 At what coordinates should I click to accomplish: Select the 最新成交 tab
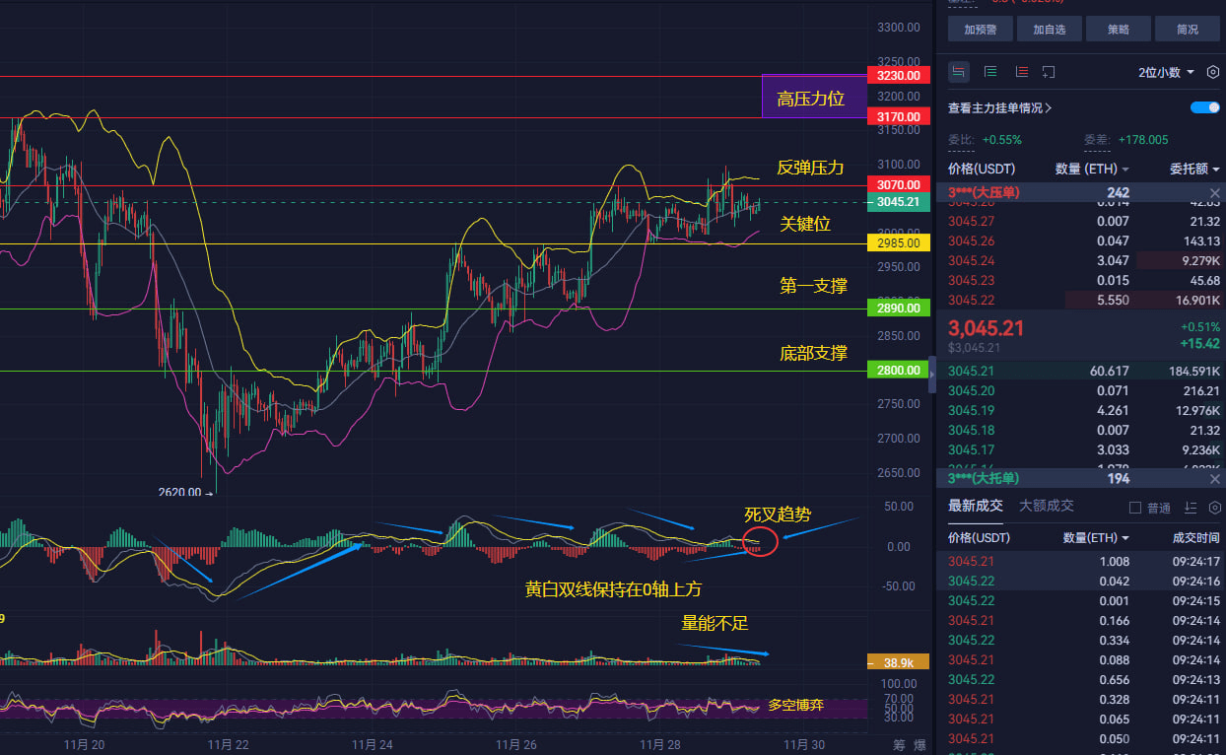tap(976, 506)
